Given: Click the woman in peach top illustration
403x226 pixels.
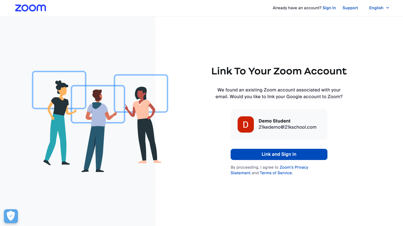Looking at the screenshot, I should tap(144, 125).
